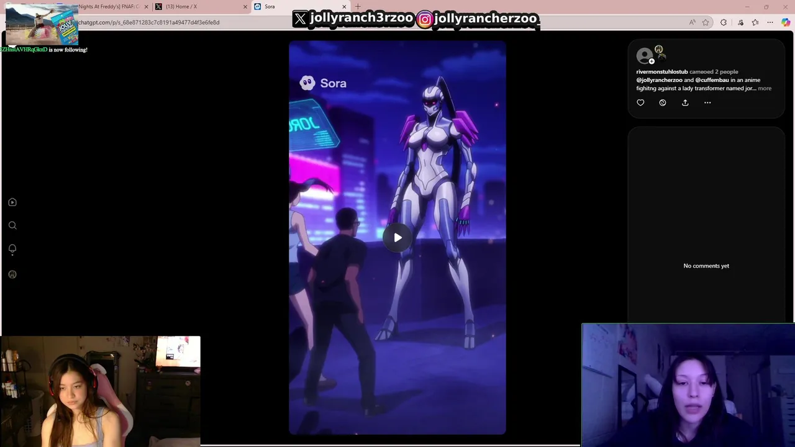Open the @jollyrancherzoo mention link

tap(659, 80)
